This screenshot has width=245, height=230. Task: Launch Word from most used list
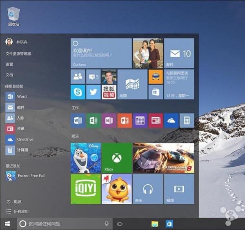point(16,96)
